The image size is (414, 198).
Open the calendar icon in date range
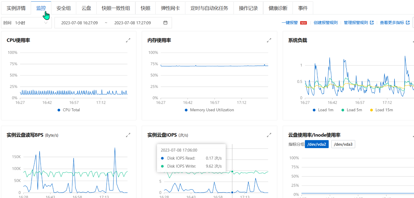click(x=165, y=23)
